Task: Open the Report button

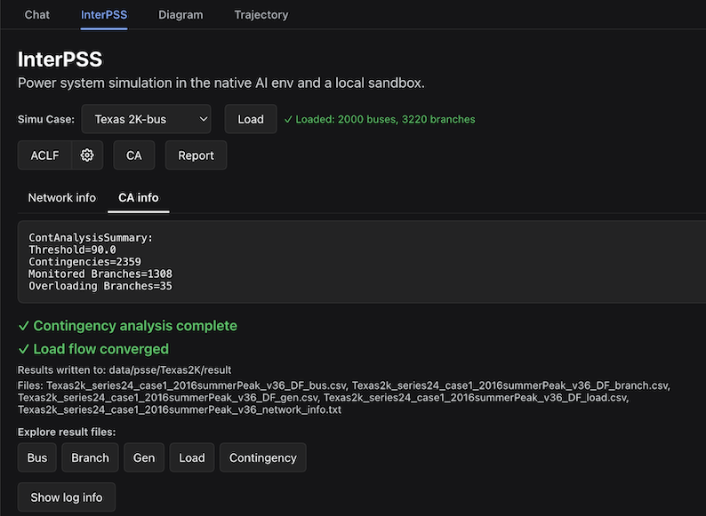Action: [x=196, y=155]
